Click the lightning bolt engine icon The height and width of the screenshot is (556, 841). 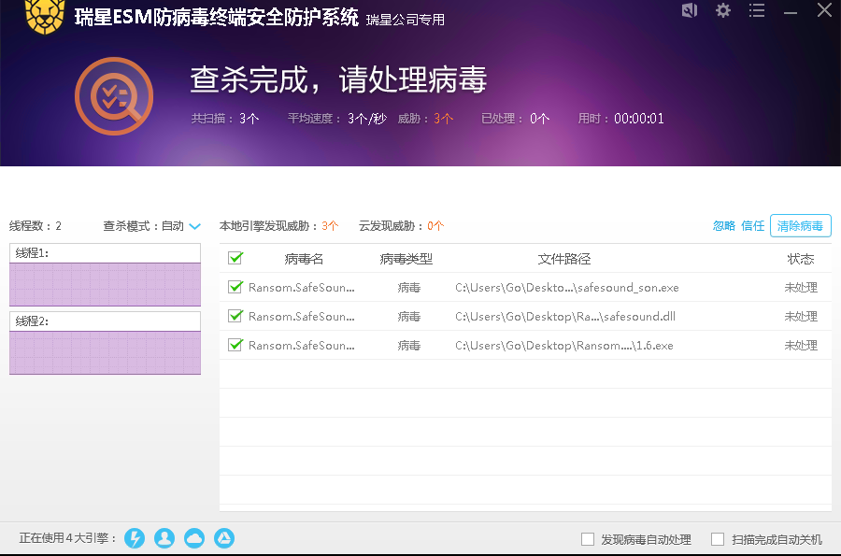(x=135, y=538)
